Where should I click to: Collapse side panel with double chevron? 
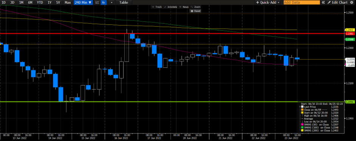(323, 3)
